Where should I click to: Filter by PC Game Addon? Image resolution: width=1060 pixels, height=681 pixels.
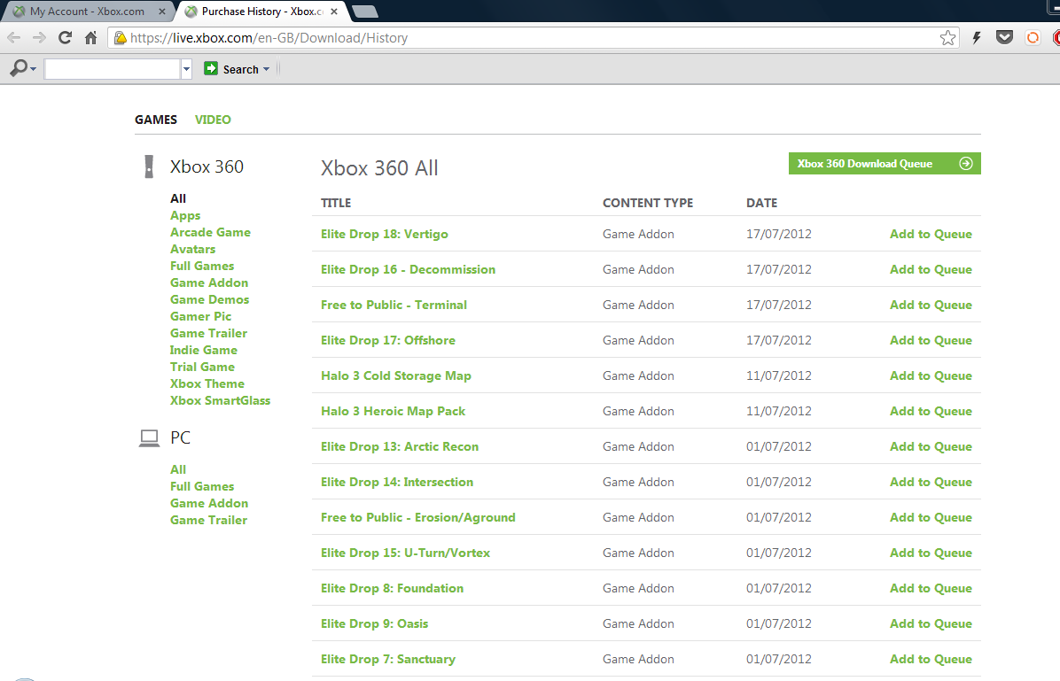coord(209,503)
